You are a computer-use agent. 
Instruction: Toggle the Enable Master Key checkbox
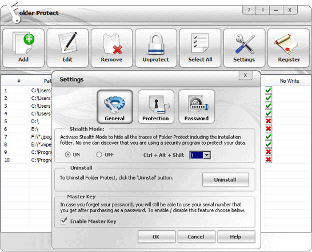[63, 221]
